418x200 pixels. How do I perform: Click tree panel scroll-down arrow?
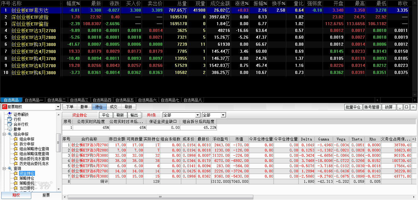[x=59, y=189]
